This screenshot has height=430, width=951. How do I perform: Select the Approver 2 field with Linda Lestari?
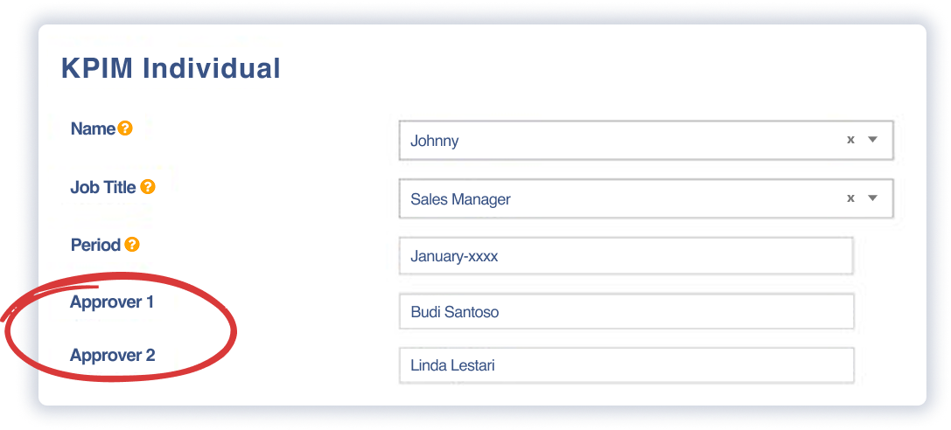pyautogui.click(x=625, y=365)
